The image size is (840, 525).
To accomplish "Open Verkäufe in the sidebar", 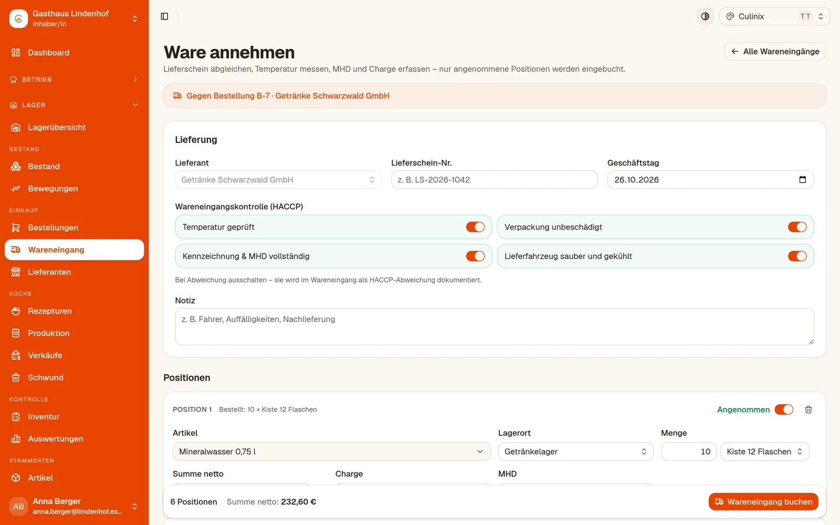I will (x=74, y=355).
